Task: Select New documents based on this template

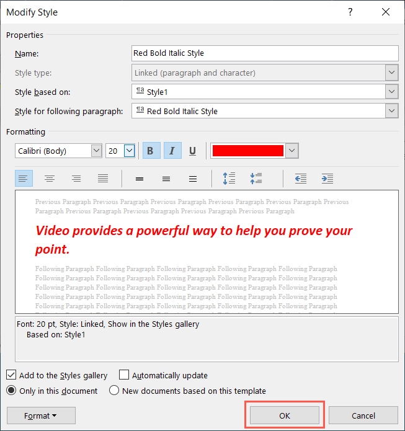Action: point(114,390)
